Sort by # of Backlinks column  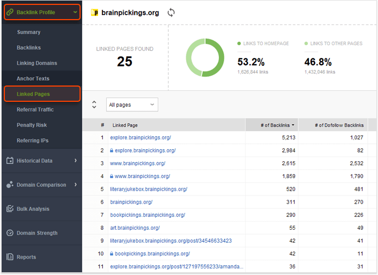coord(272,125)
